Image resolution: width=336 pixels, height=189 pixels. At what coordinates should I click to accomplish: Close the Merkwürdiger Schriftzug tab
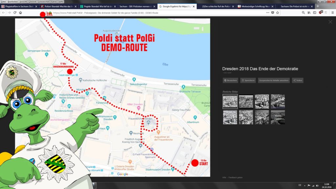point(273,7)
